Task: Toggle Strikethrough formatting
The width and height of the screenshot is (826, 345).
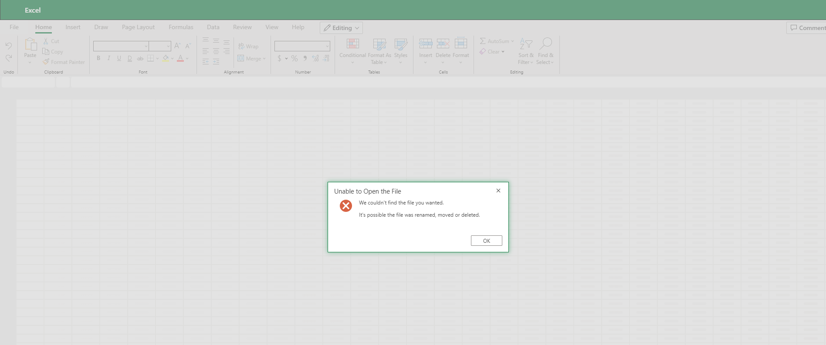Action: (x=140, y=58)
